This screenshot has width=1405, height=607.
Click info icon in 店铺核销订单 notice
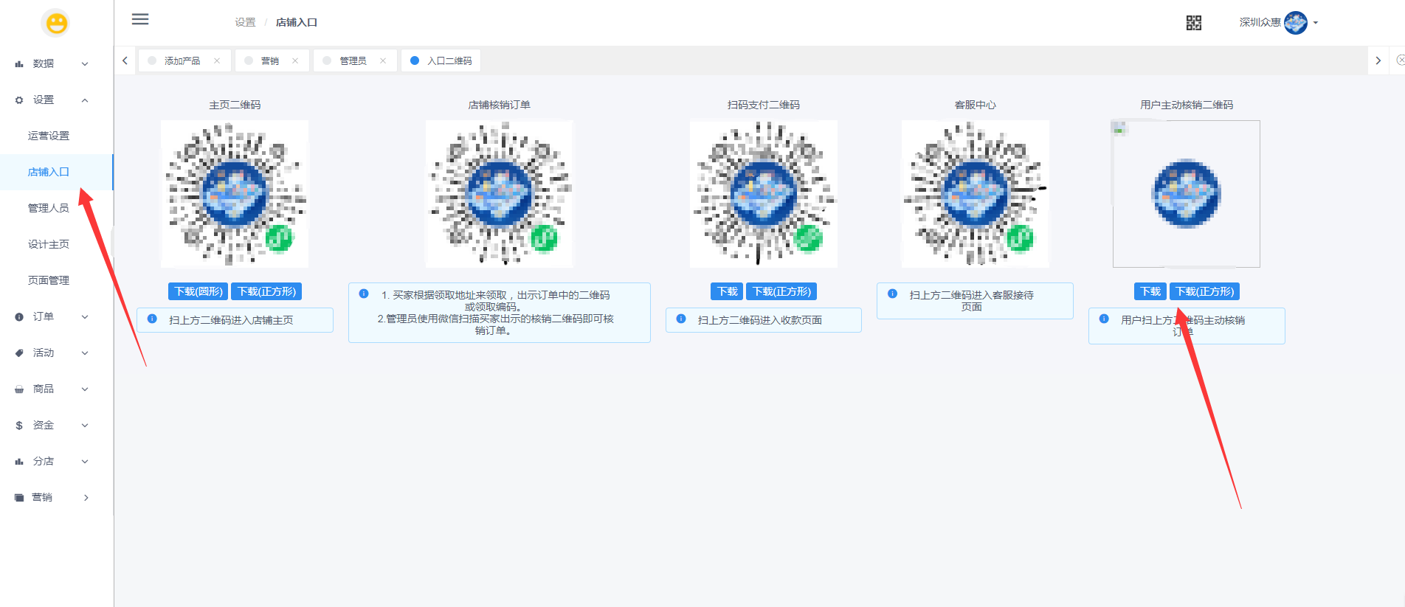tap(364, 294)
